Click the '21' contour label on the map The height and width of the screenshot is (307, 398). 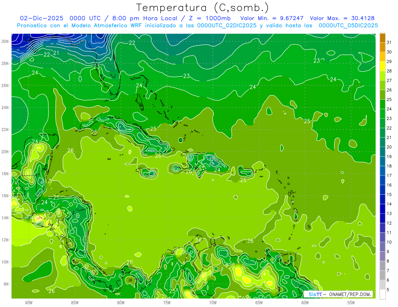pos(56,53)
